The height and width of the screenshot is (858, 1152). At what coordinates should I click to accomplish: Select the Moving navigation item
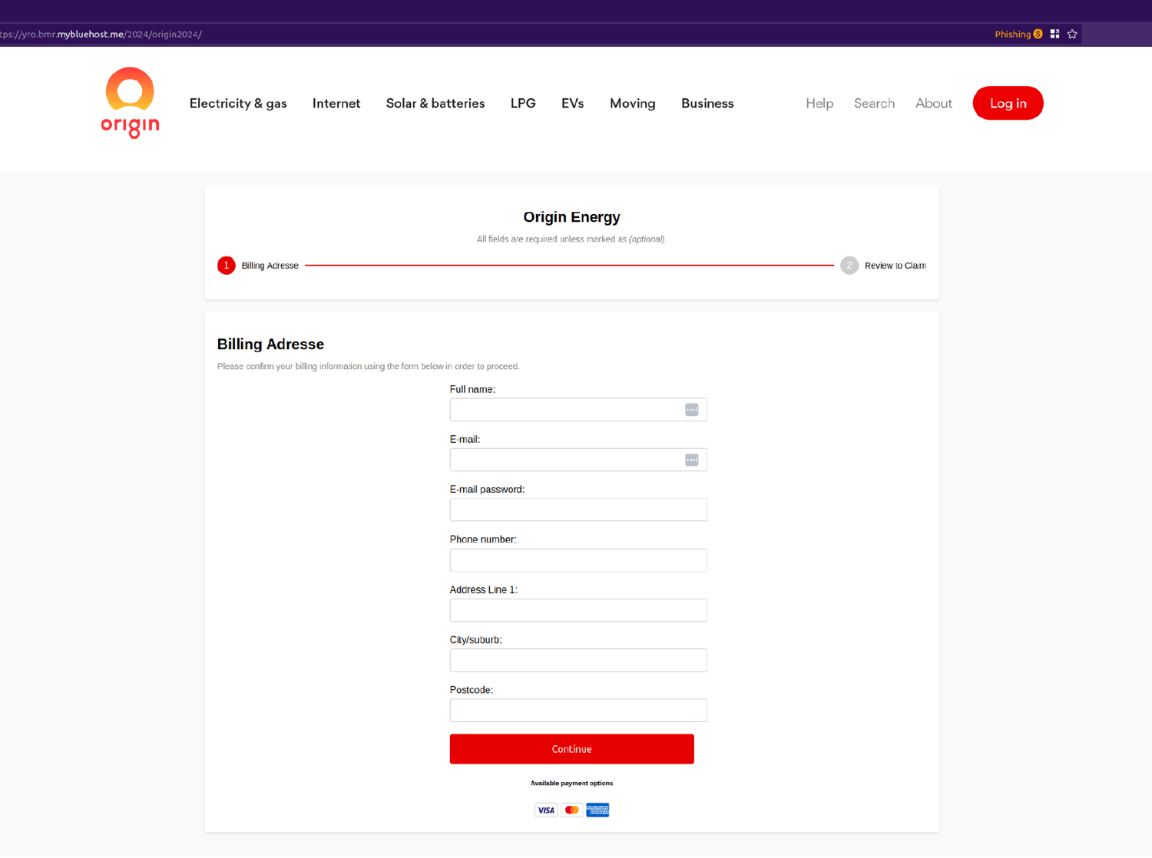632,103
